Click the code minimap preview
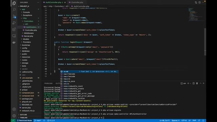 pyautogui.click(x=196, y=14)
